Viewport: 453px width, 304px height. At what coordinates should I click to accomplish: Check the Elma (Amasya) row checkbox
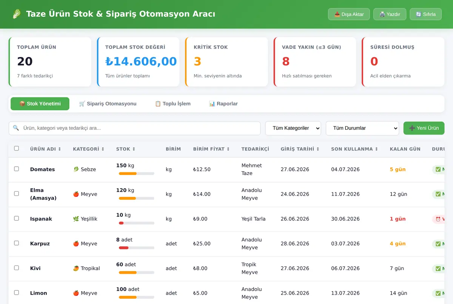pyautogui.click(x=17, y=193)
